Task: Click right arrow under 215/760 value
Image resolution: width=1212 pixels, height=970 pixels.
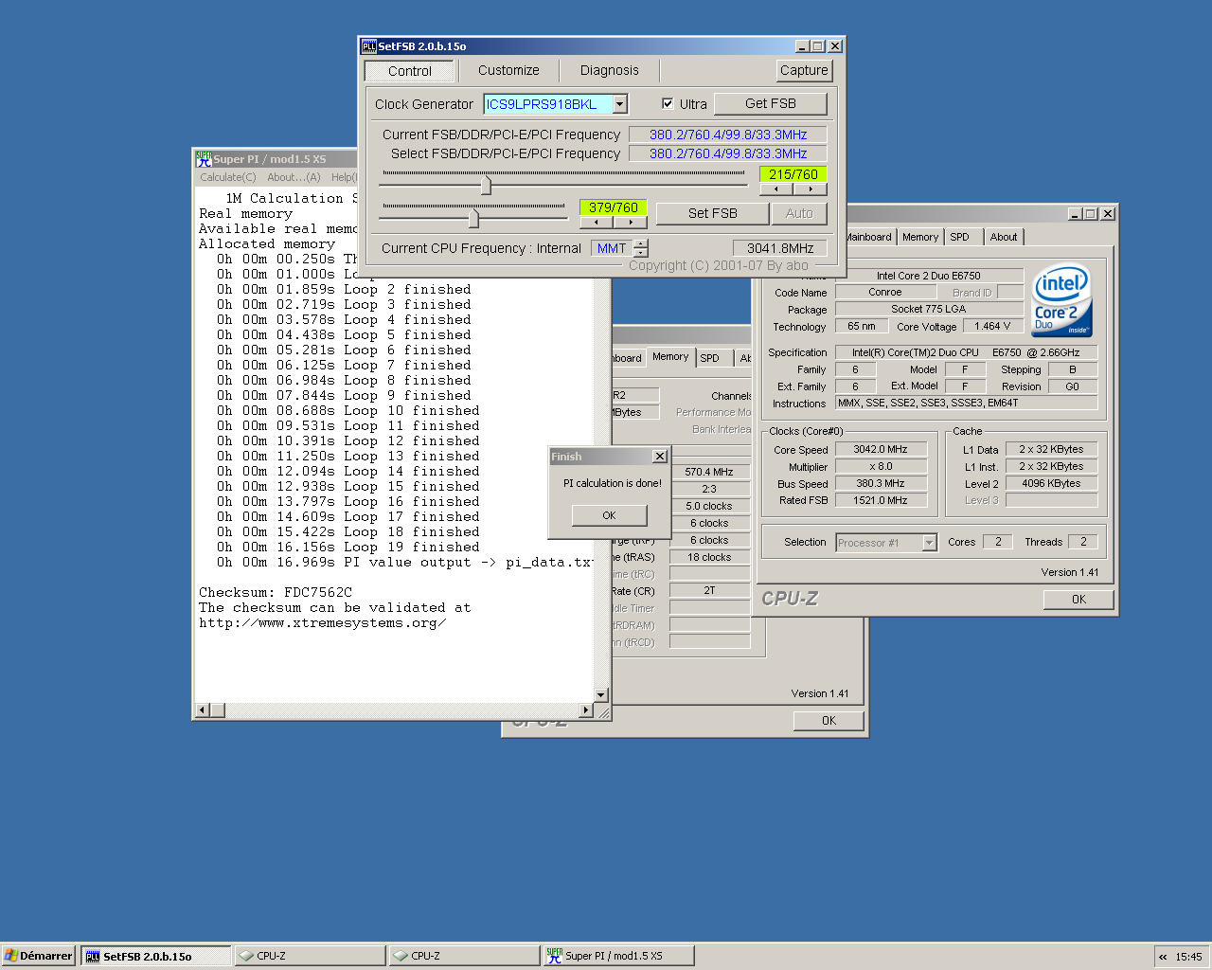Action: 811,189
